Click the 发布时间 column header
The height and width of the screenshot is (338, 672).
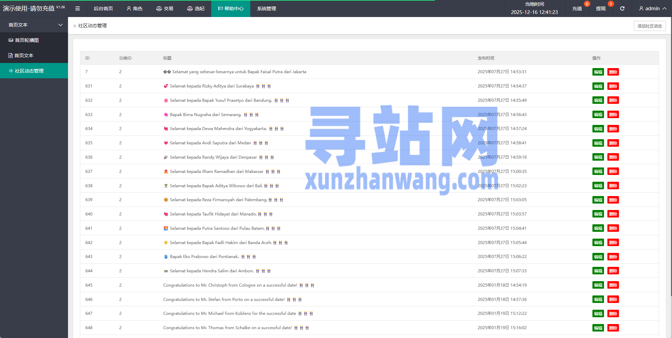coord(486,58)
